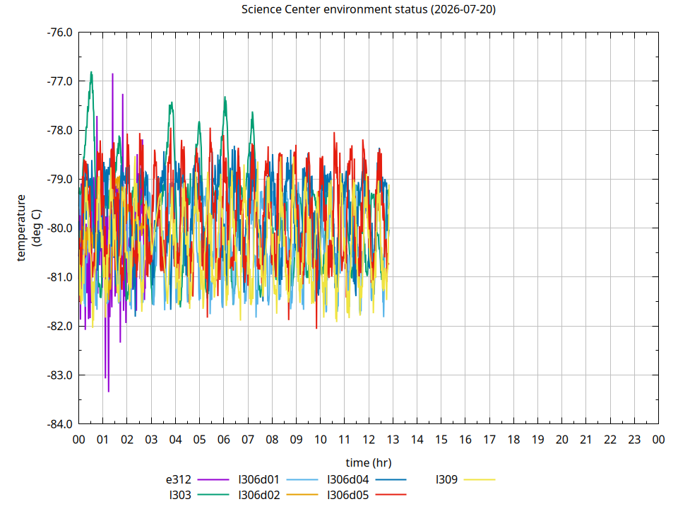Click the l303 legend label

click(x=180, y=495)
